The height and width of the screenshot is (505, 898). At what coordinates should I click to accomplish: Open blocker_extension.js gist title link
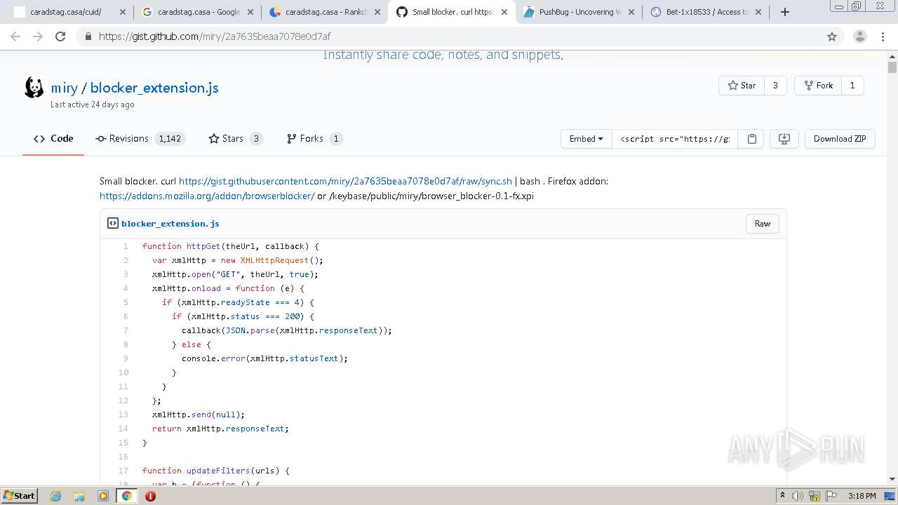(154, 88)
